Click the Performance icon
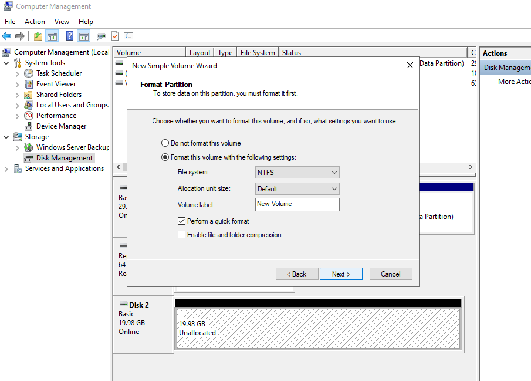531x381 pixels. (x=29, y=116)
